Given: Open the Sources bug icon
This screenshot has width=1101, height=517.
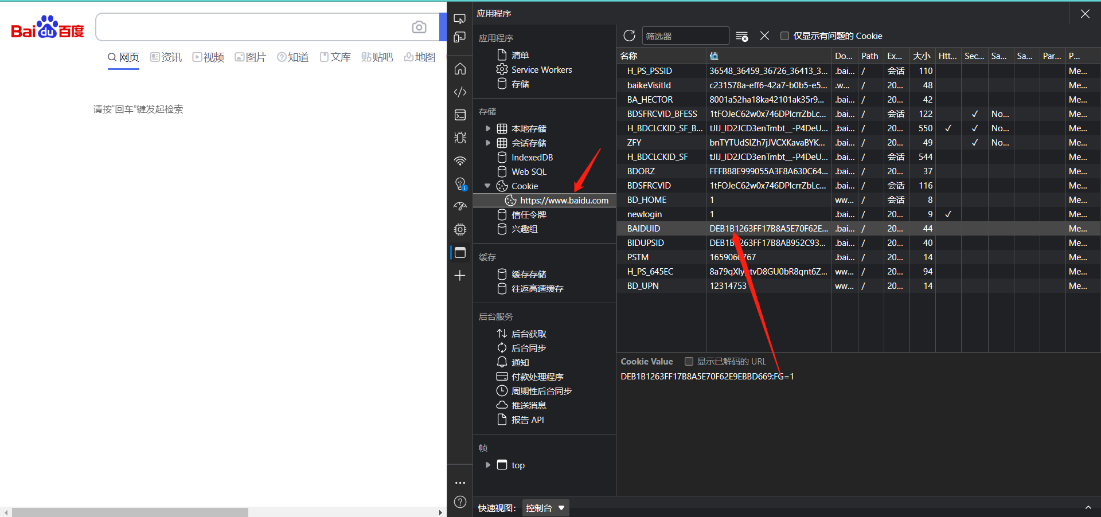Looking at the screenshot, I should 460,138.
